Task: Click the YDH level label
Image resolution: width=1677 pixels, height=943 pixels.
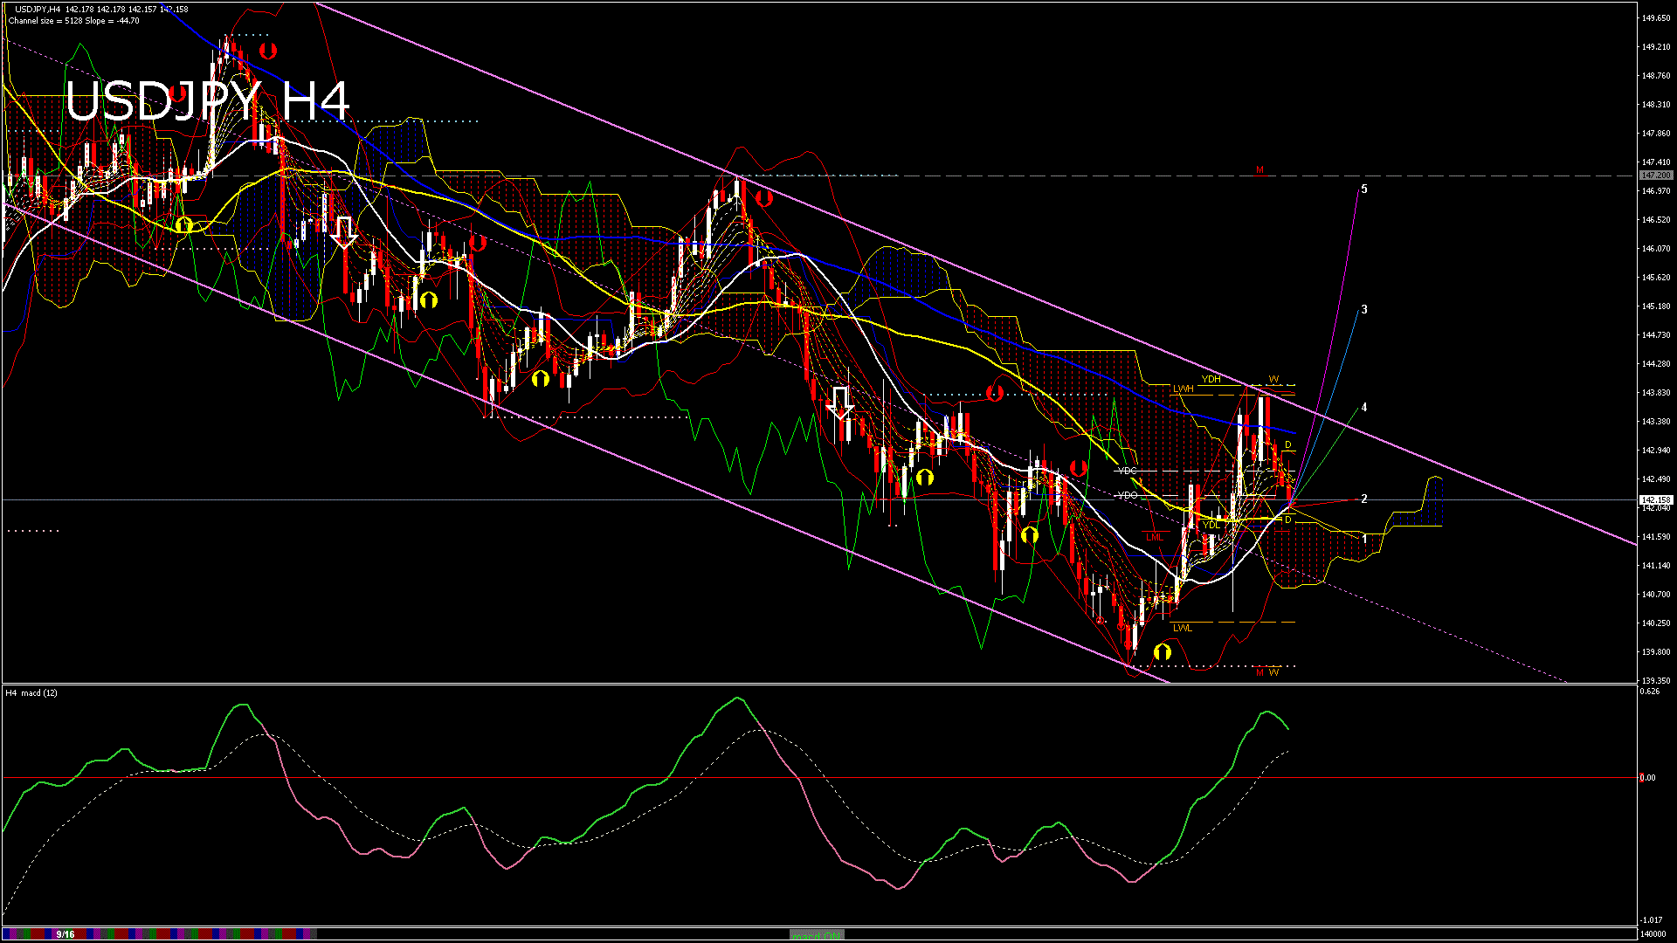Action: 1211,379
